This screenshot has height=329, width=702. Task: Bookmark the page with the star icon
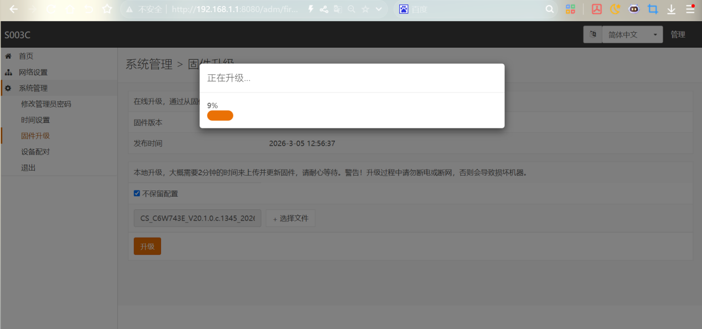[107, 9]
